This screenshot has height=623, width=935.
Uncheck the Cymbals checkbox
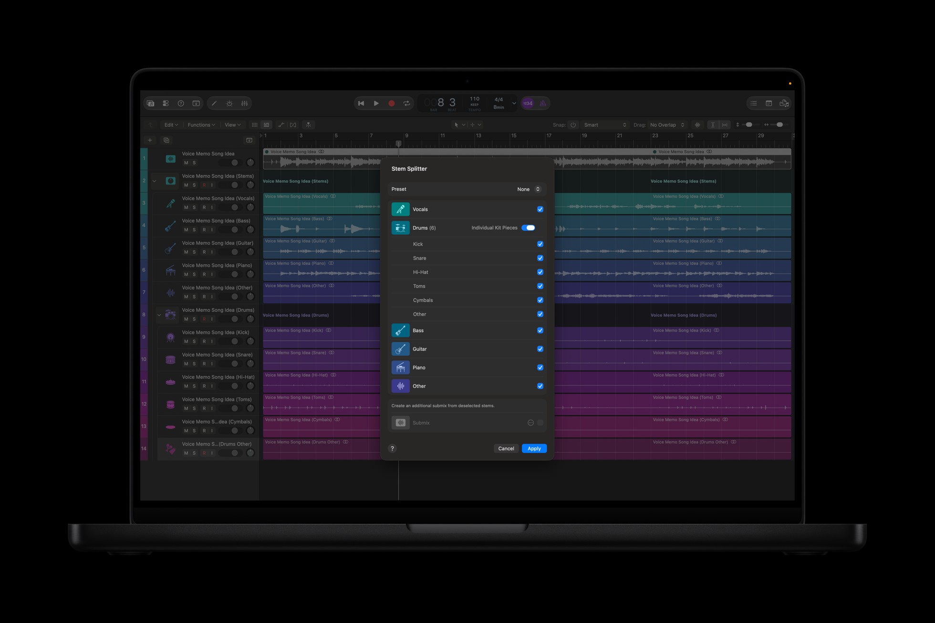pyautogui.click(x=540, y=300)
